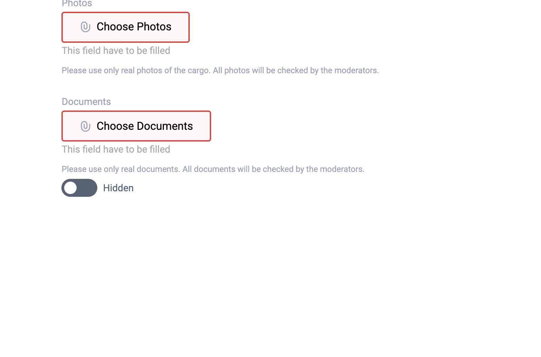Open the Choose Documents file picker
The image size is (541, 357).
point(136,126)
